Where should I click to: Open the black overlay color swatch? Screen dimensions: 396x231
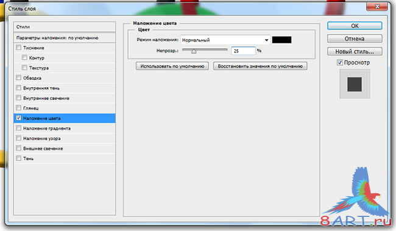pos(281,40)
